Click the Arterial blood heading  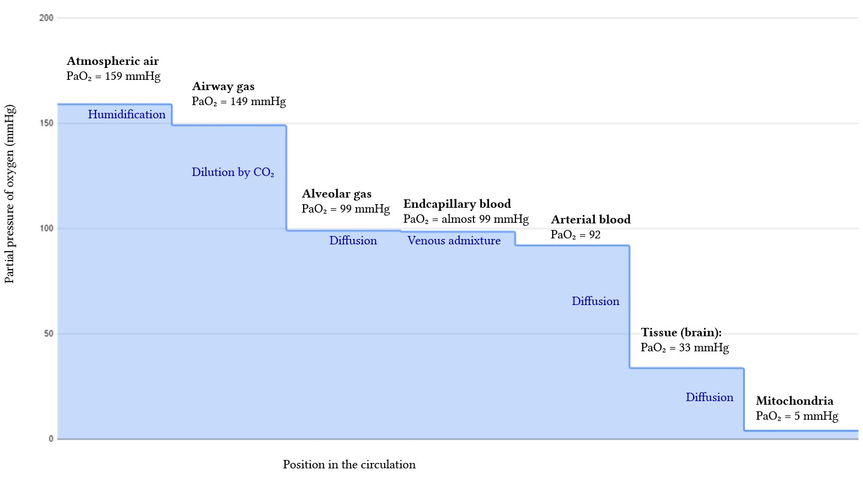[x=591, y=220]
